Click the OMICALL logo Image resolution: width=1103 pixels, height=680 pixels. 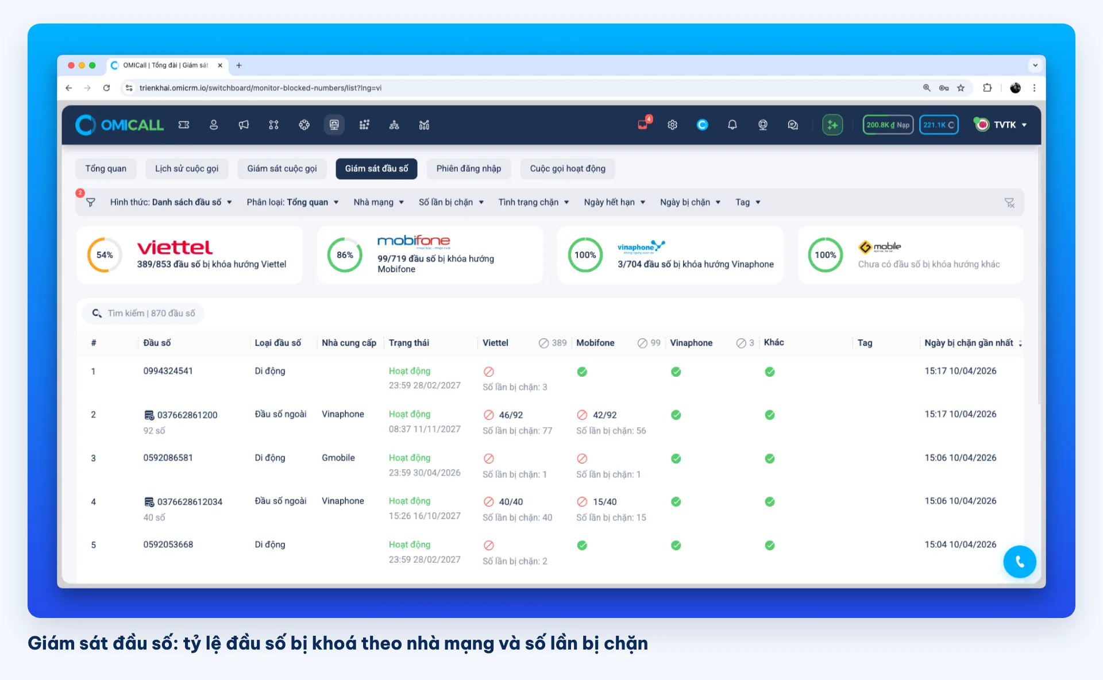click(x=119, y=125)
